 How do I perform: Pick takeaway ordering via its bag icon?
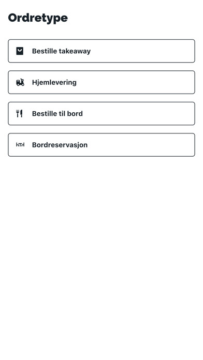pos(20,51)
